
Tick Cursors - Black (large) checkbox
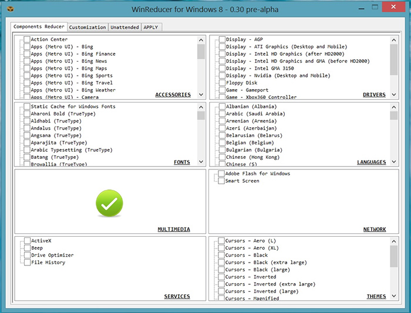(x=221, y=270)
